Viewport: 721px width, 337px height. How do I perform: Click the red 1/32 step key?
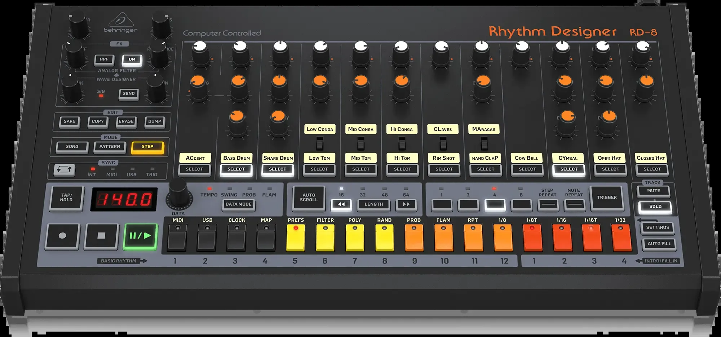(621, 238)
